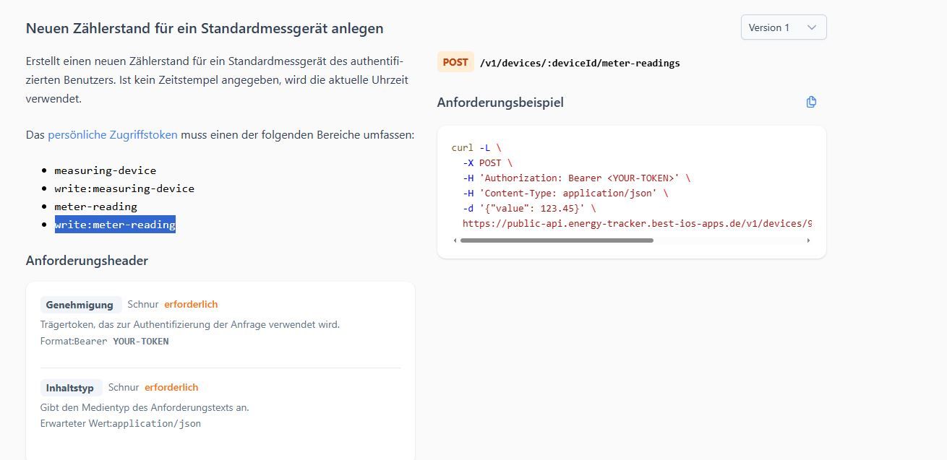
Task: Click the /v1/devices/:deviceId/meter-readings endpoint path
Action: pyautogui.click(x=580, y=63)
